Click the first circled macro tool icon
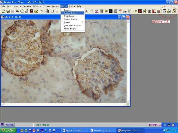178x133 pixels. [x=164, y=11]
